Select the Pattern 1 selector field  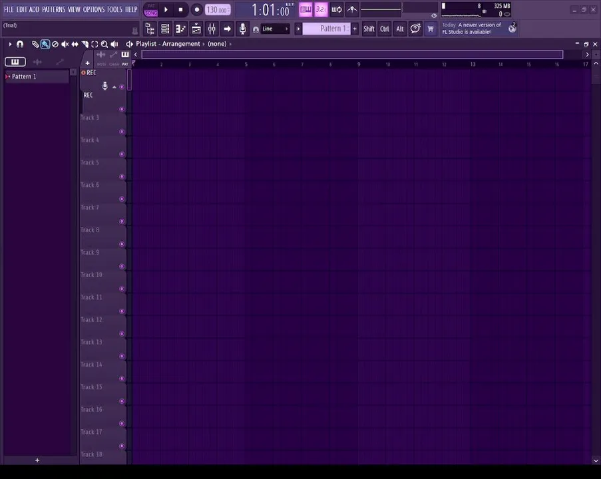(327, 29)
